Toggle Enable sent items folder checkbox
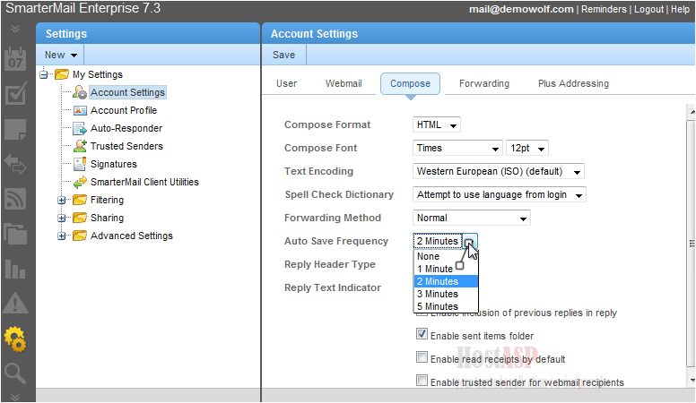 (x=422, y=334)
